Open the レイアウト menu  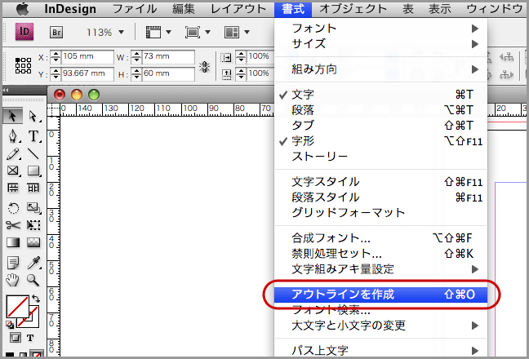point(238,9)
